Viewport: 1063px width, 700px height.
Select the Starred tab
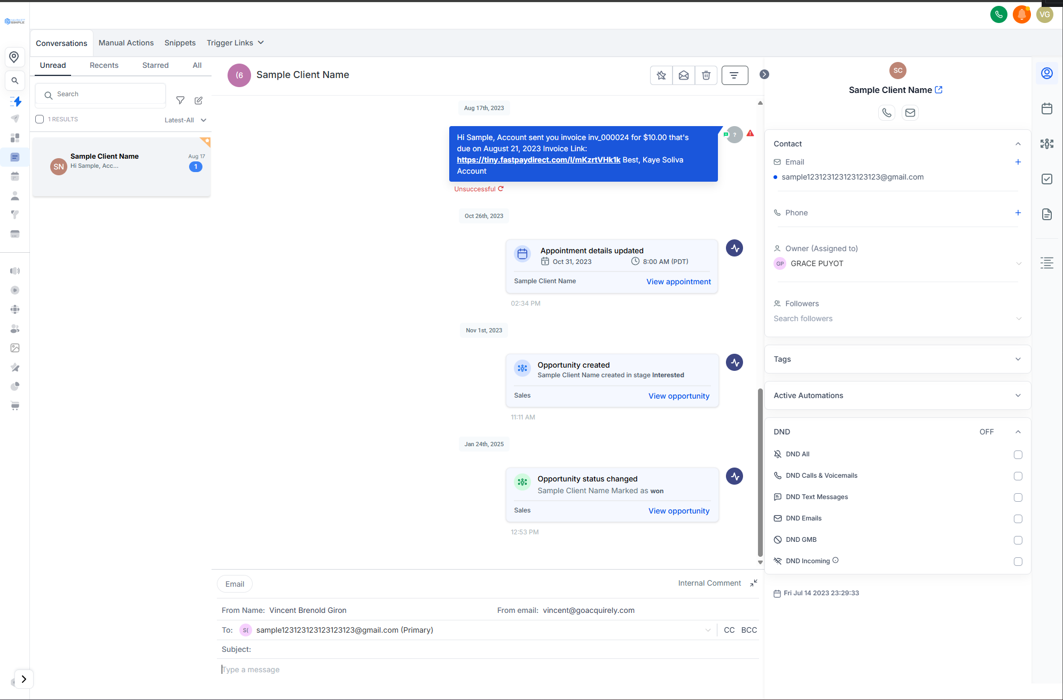coord(155,65)
